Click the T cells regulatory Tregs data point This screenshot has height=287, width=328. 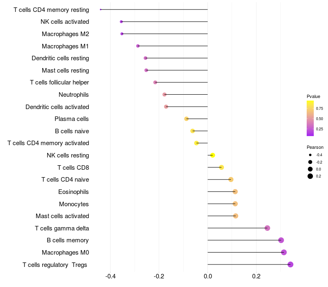coord(290,264)
